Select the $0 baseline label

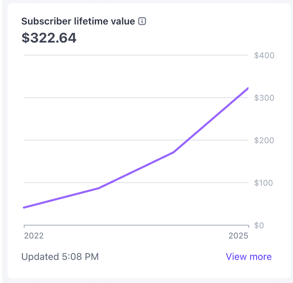259,225
